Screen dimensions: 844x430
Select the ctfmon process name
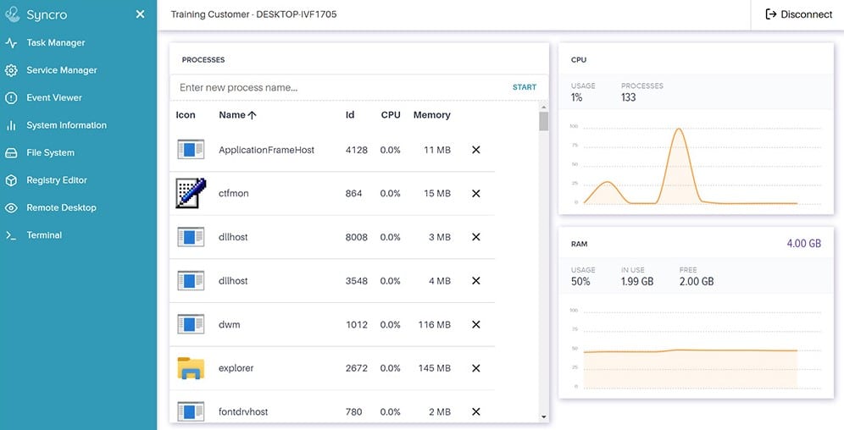pyautogui.click(x=234, y=194)
